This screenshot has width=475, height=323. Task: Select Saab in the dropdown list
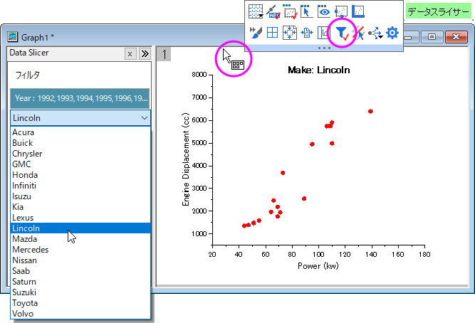[x=80, y=271]
